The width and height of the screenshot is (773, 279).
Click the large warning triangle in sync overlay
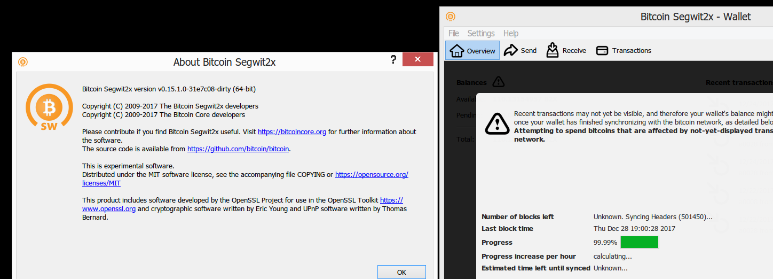(x=496, y=123)
